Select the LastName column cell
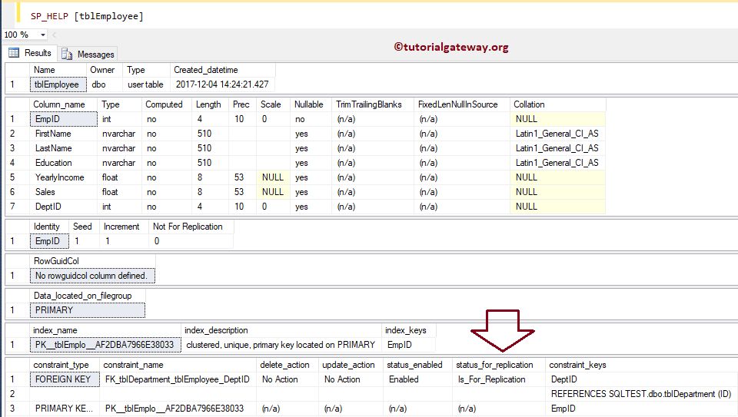This screenshot has height=417, width=738. pyautogui.click(x=64, y=148)
